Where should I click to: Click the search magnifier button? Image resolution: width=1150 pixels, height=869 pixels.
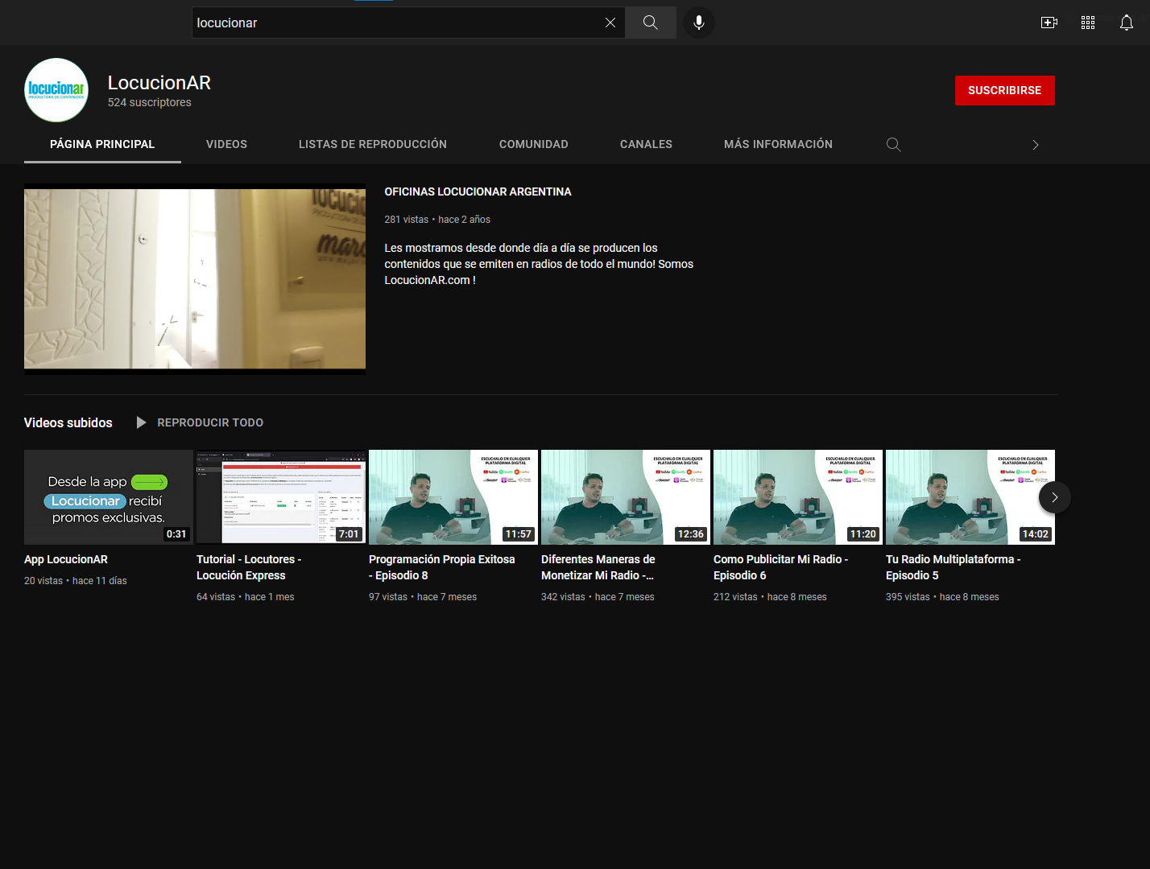(x=650, y=23)
